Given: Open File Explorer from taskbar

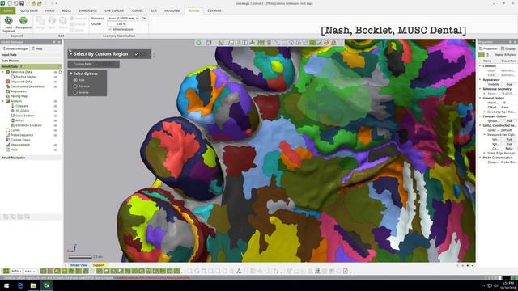Looking at the screenshot, I should [33, 285].
